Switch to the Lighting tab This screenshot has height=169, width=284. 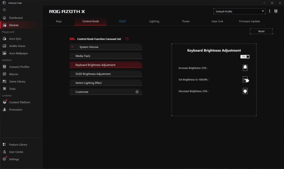pos(154,21)
